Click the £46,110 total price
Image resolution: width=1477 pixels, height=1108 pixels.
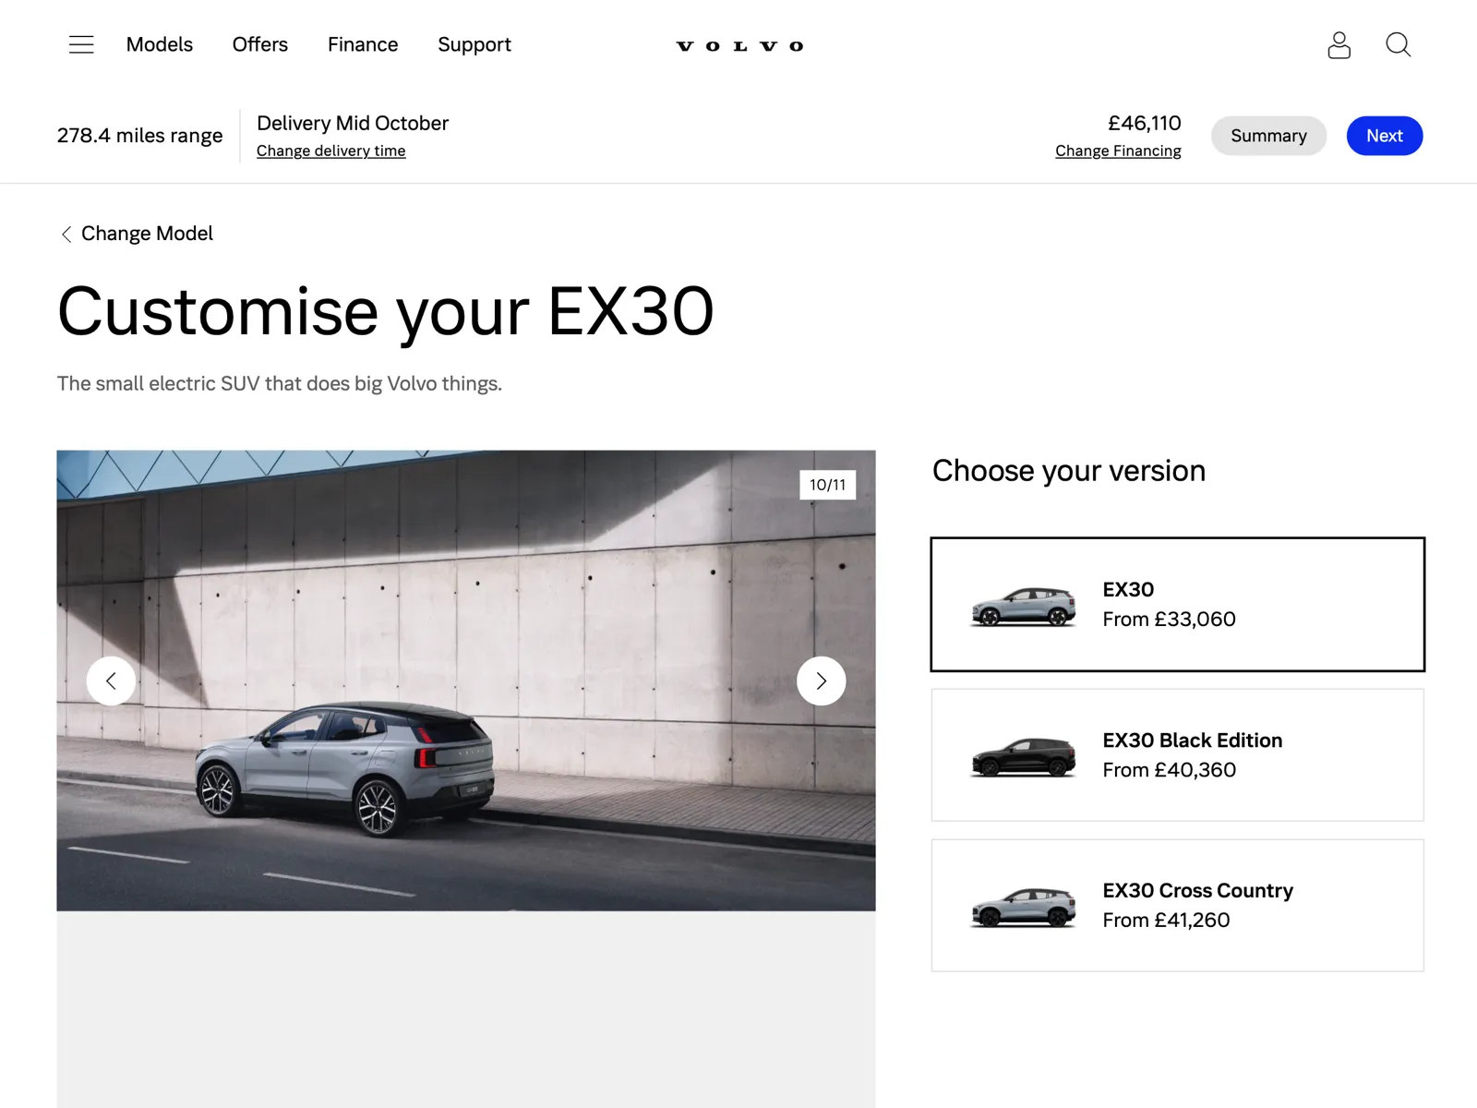coord(1144,123)
